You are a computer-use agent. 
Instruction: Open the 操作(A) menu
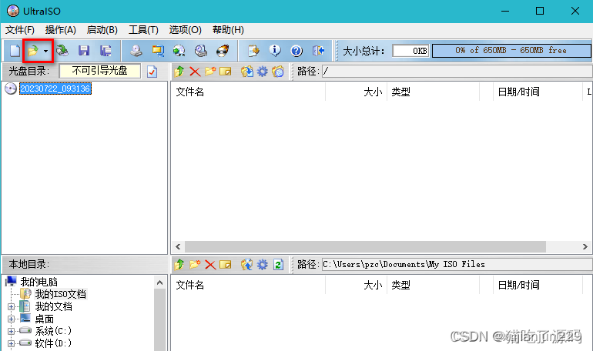61,30
